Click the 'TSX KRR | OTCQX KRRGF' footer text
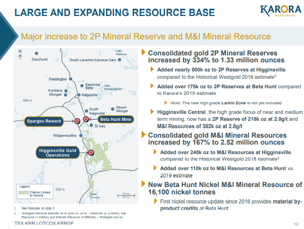The image size is (304, 229). pos(44,223)
